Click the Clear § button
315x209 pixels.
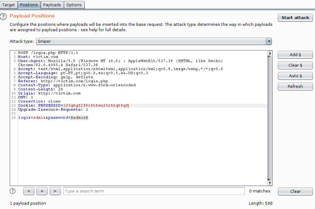coord(295,65)
